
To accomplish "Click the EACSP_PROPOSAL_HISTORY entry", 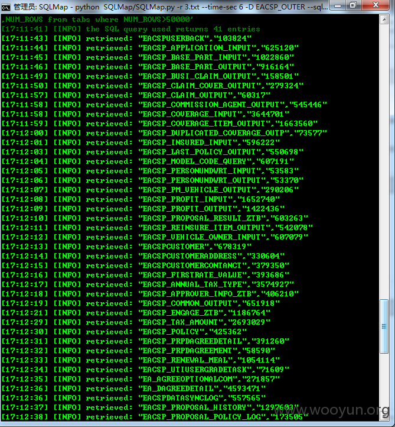I will click(x=150, y=407).
